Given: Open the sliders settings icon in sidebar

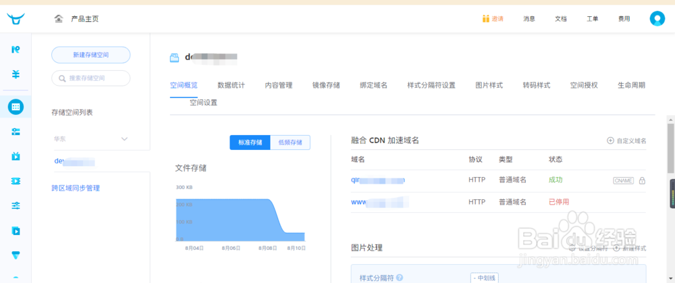Looking at the screenshot, I should tap(16, 205).
